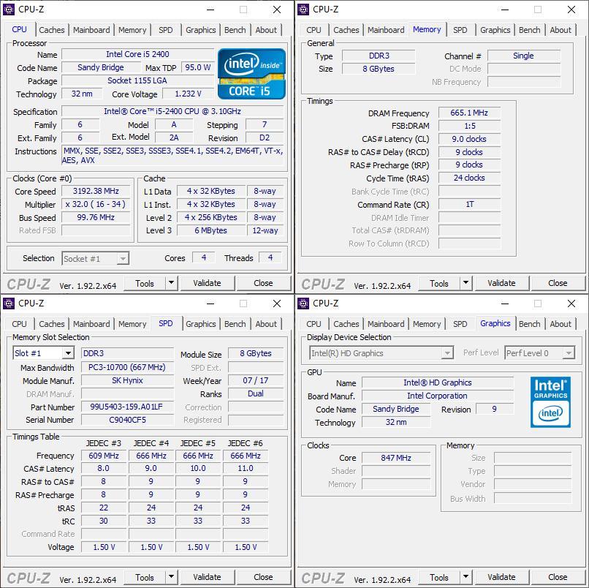Click the Specification field 'Intel® Core™ i5-2400 CPU @ 3.10GHz'
This screenshot has height=588, width=589.
point(172,111)
